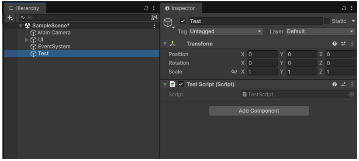Screen dimensions: 359x161
Task: Click the Add Component button
Action: click(x=259, y=111)
